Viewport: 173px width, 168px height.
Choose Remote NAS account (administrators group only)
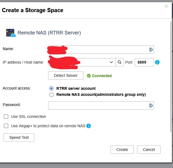pyautogui.click(x=51, y=95)
